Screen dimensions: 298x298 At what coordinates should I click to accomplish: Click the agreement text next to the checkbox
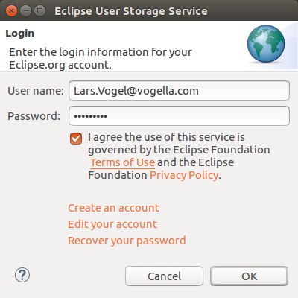pyautogui.click(x=179, y=156)
